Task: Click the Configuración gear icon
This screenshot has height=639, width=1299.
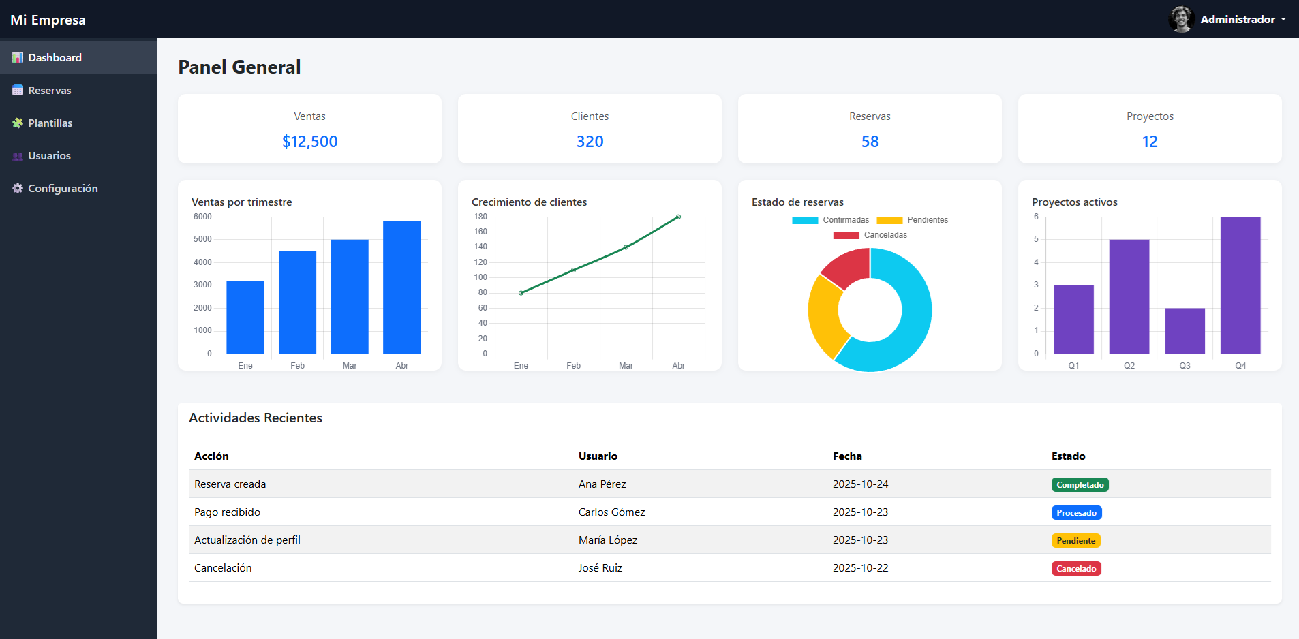Action: [18, 189]
